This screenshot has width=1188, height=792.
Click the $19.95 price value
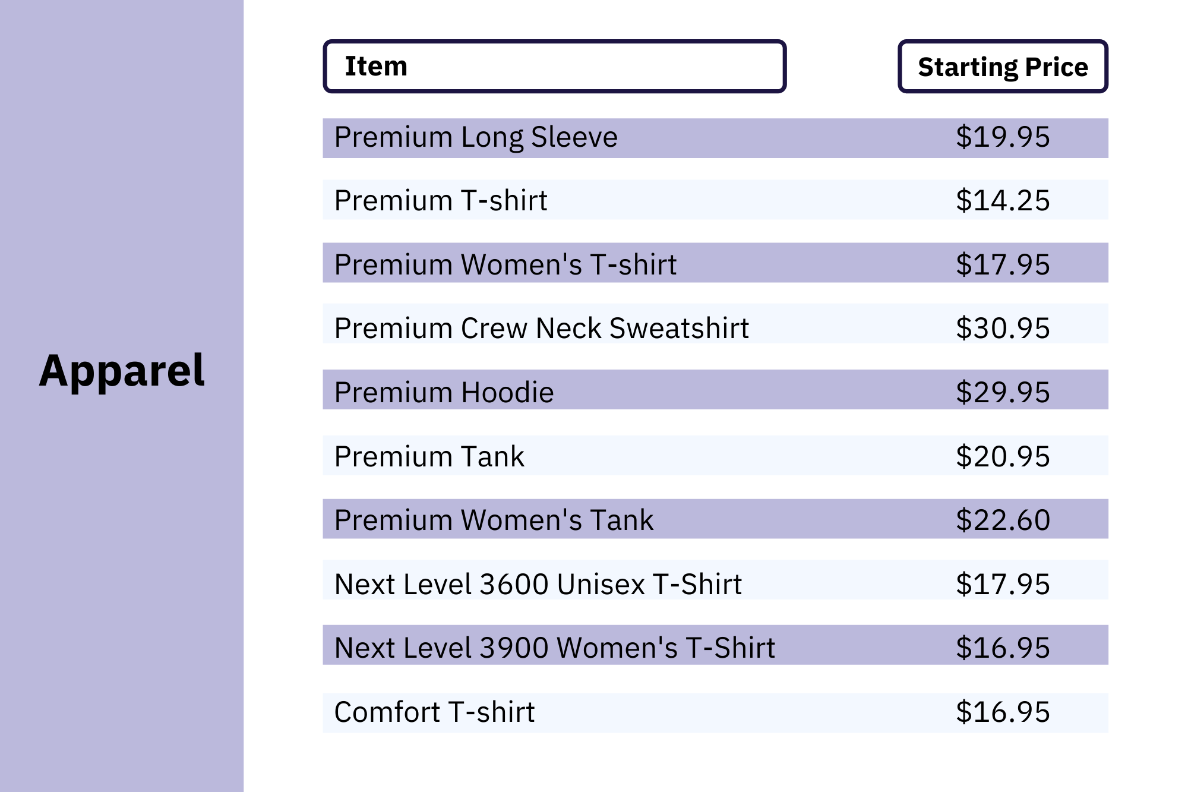(x=1003, y=137)
